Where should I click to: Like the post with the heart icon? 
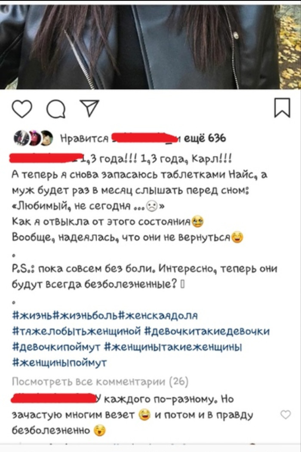22,109
